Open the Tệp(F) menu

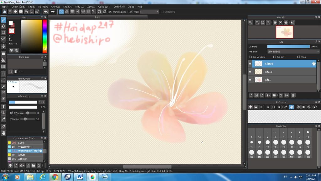pyautogui.click(x=5, y=7)
